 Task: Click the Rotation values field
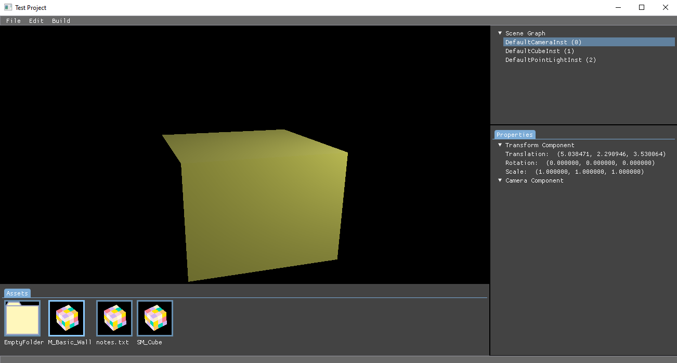point(600,163)
